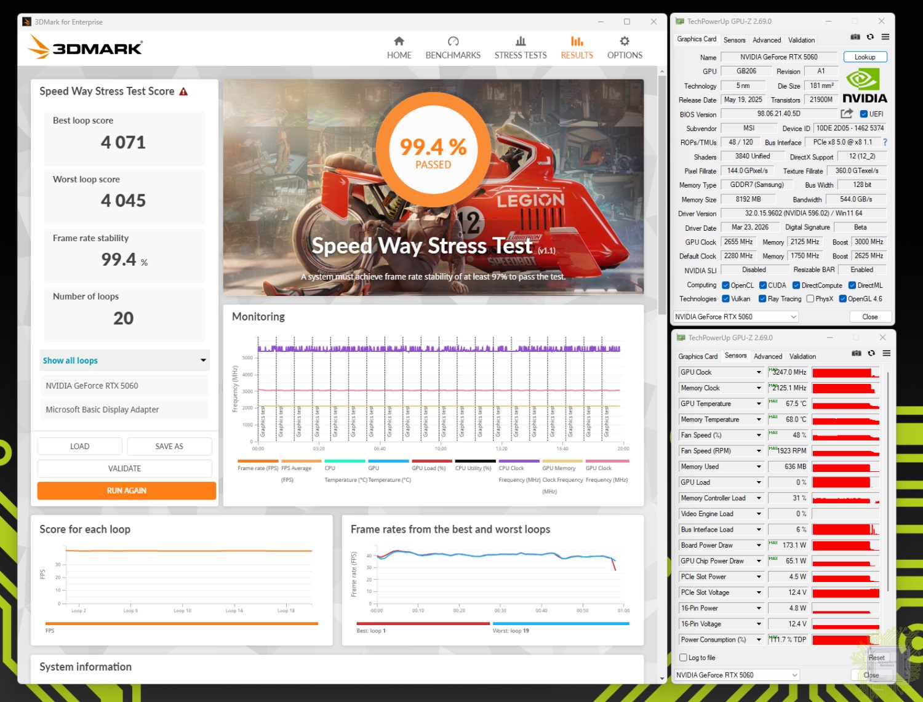Open Stress Tests in the navigation bar
The height and width of the screenshot is (702, 923).
click(521, 47)
